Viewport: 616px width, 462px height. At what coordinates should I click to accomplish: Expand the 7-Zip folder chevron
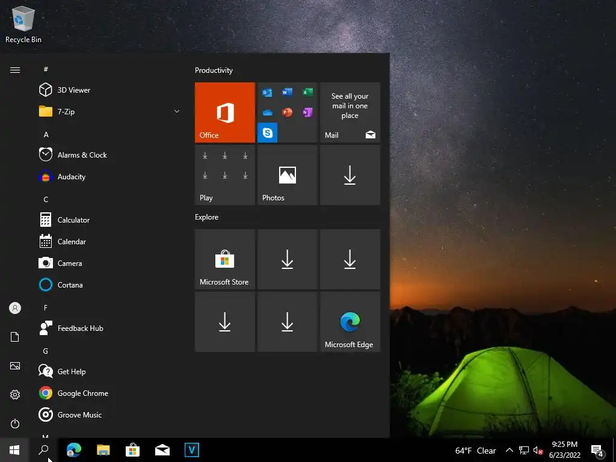177,111
